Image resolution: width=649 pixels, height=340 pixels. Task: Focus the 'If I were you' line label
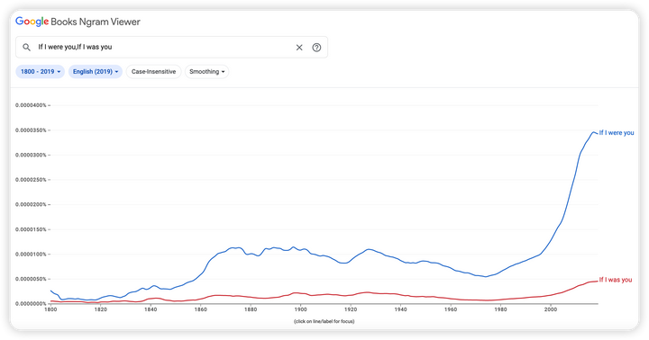click(x=617, y=132)
